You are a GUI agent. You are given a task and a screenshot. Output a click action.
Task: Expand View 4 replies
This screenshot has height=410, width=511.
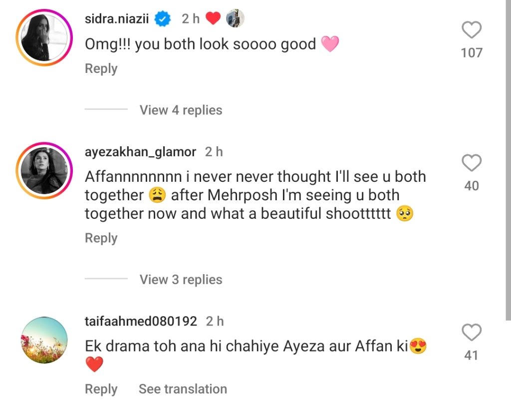181,110
